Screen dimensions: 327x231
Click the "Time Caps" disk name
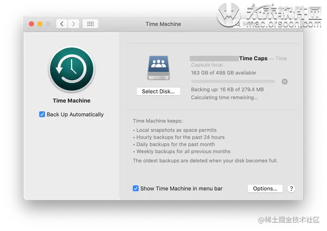(x=253, y=59)
